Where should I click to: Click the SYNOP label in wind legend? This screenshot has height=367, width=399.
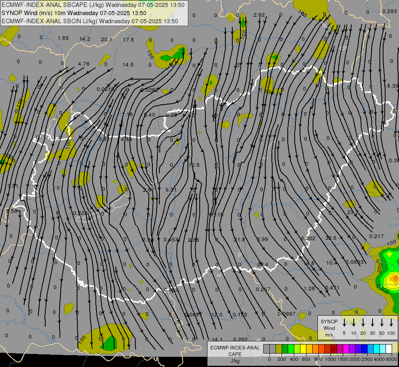coord(329,321)
